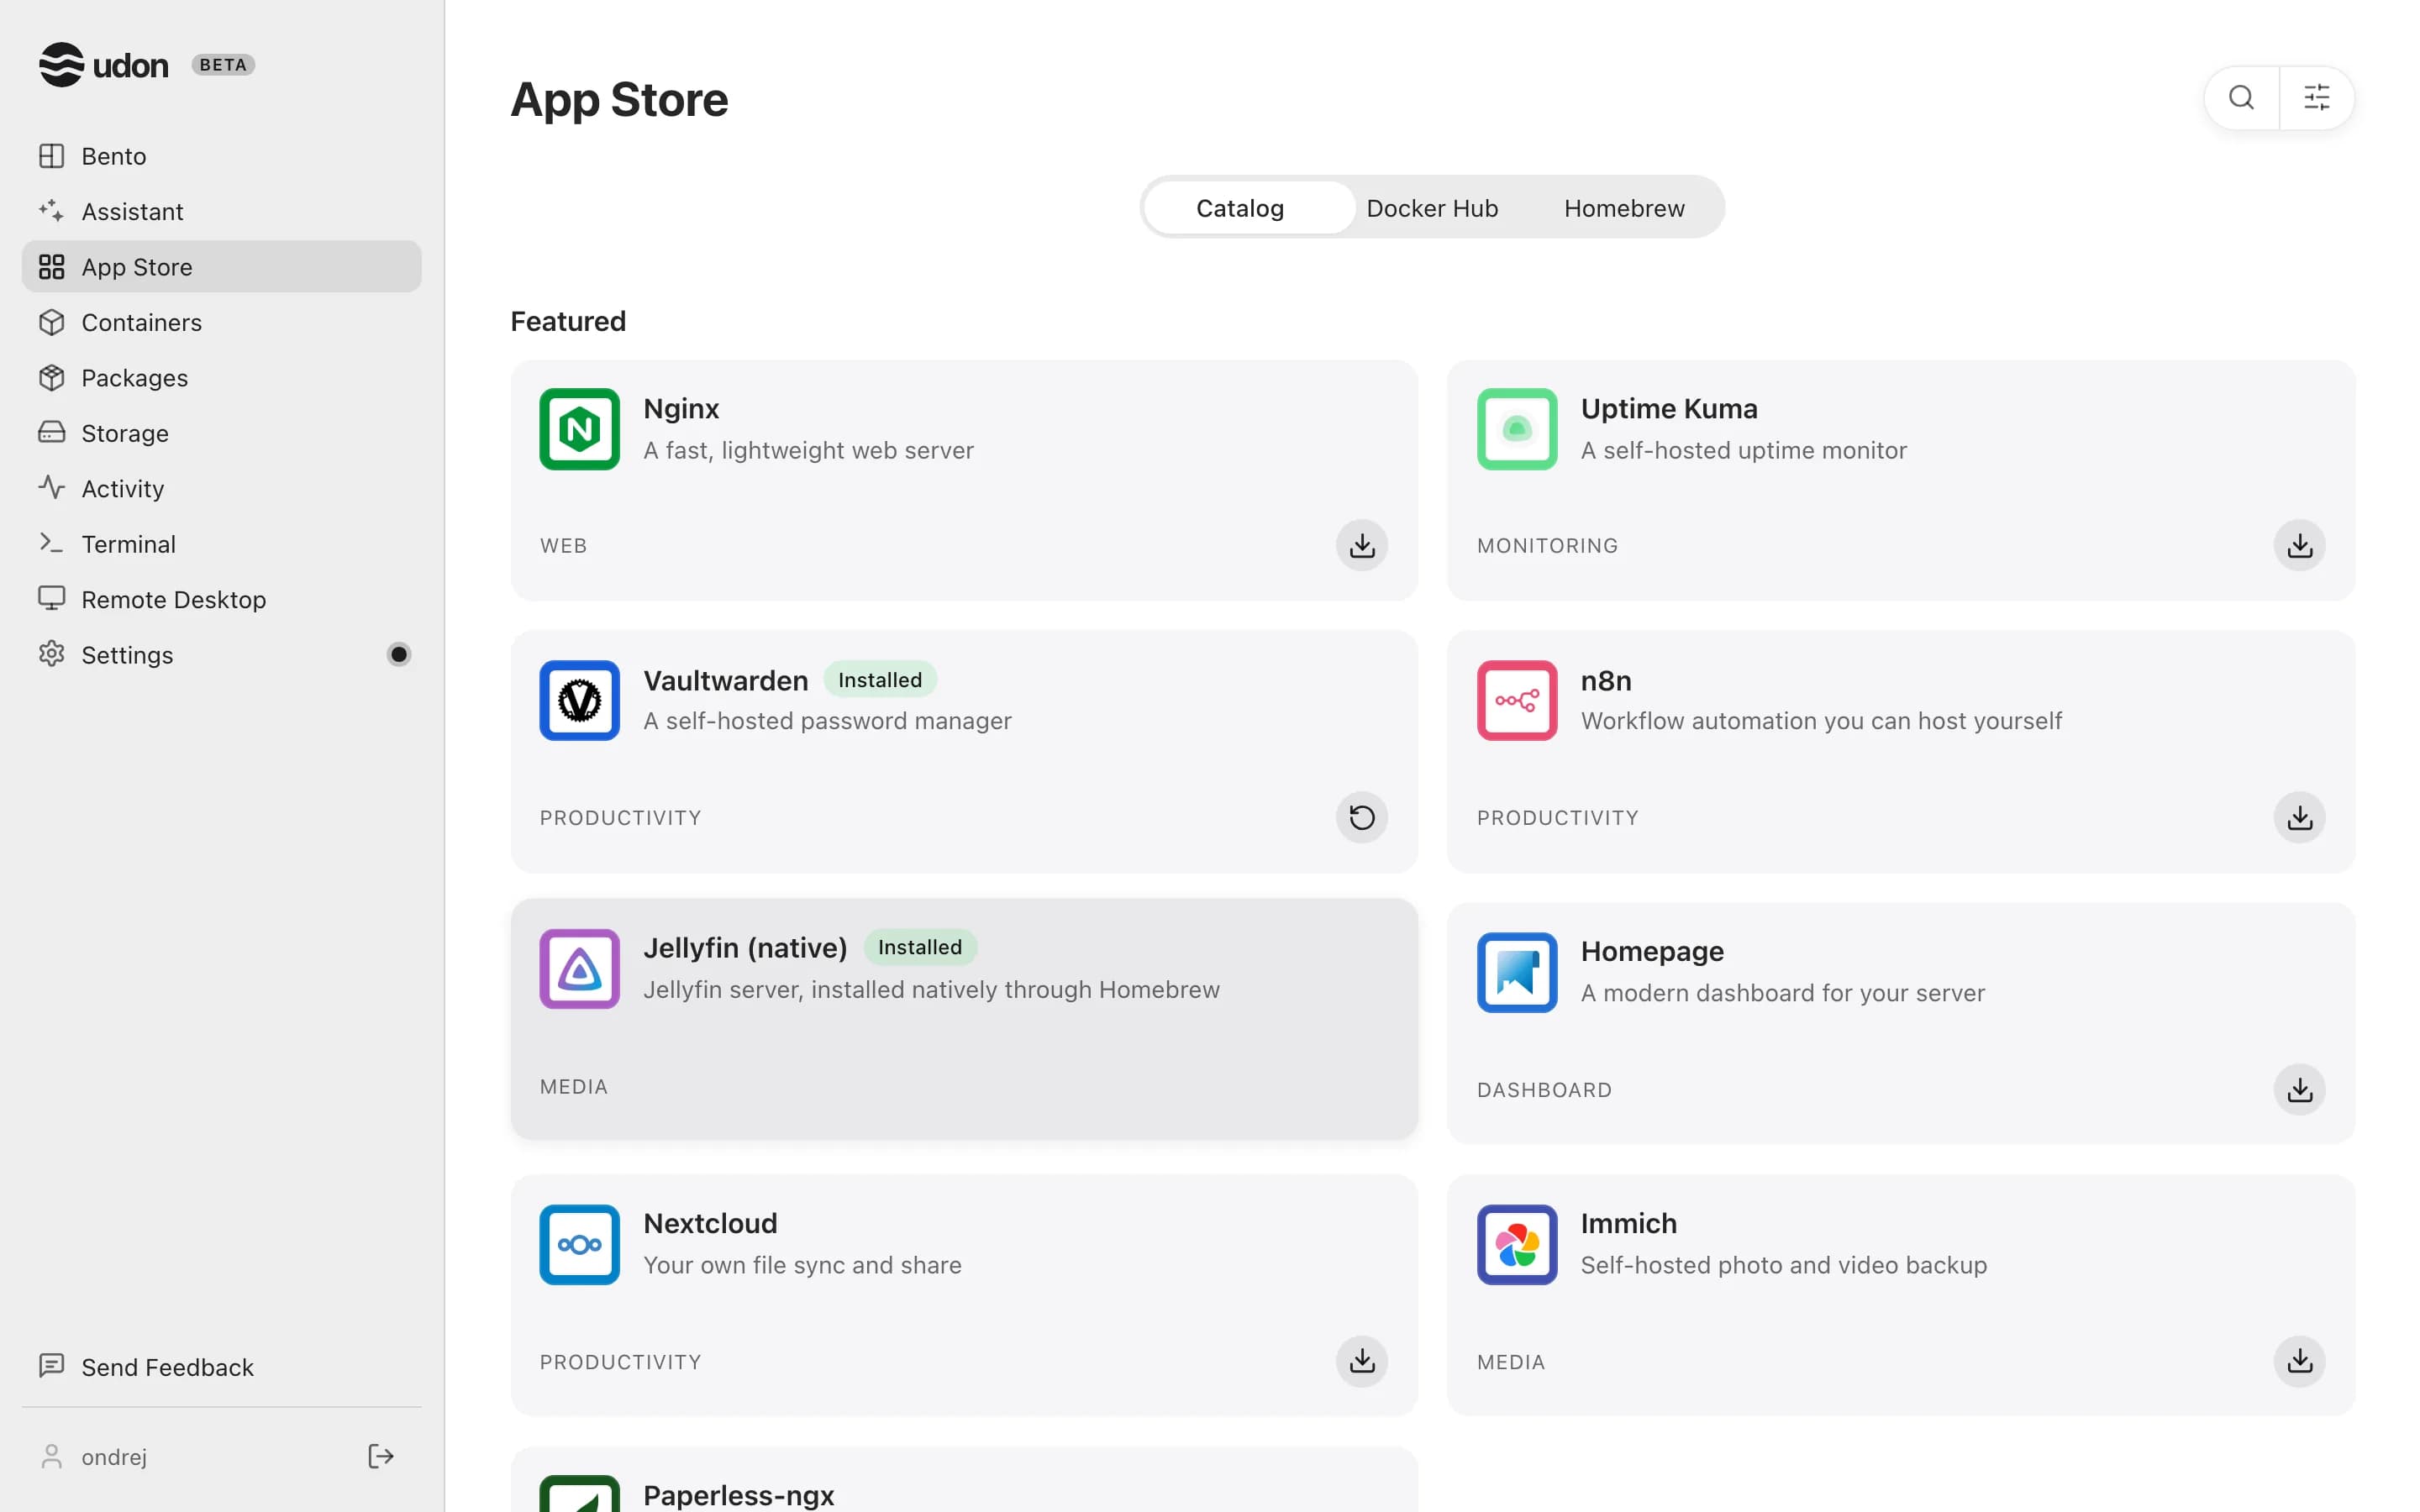Open Bento in the sidebar
The image size is (2420, 1512).
point(222,156)
